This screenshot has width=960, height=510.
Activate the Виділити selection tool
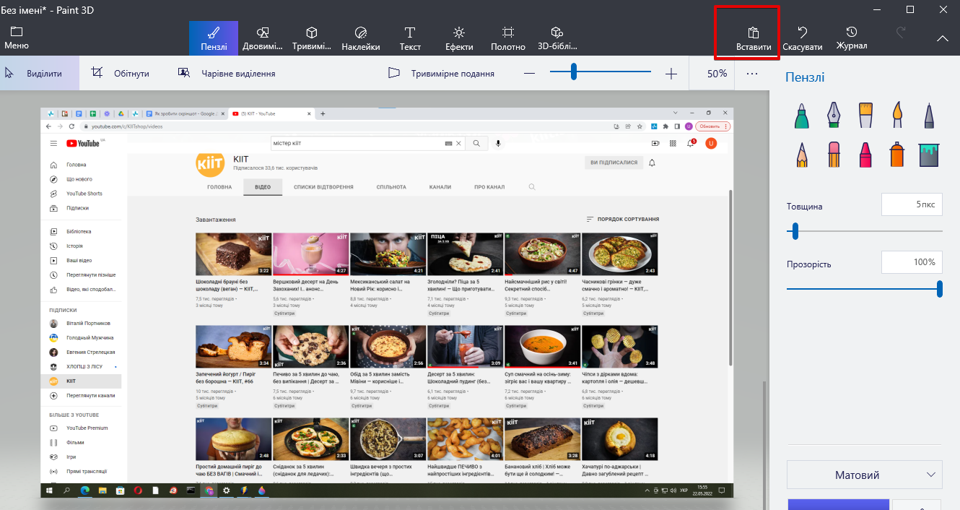(x=40, y=74)
